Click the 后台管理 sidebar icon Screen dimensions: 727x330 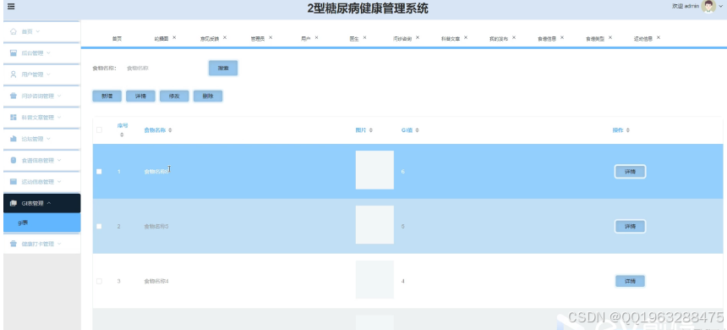[x=14, y=53]
